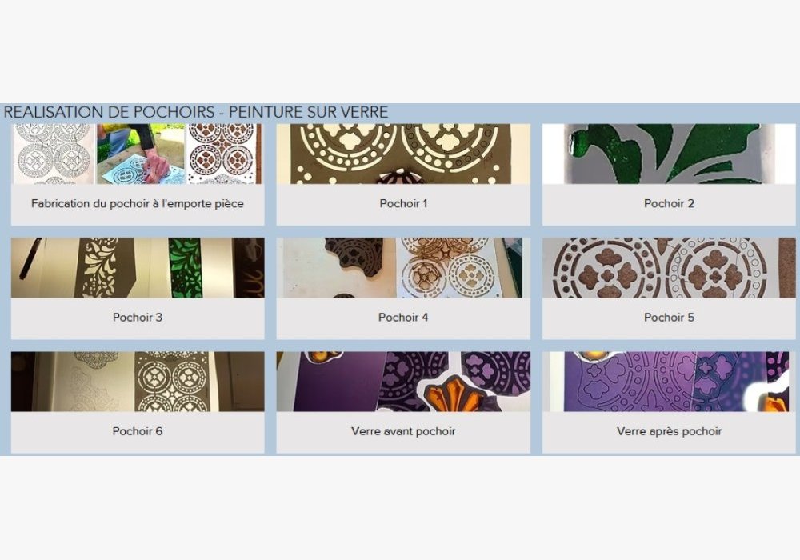This screenshot has height=560, width=800.
Task: Open the Pochoir 6 thumbnail image
Action: 138,382
